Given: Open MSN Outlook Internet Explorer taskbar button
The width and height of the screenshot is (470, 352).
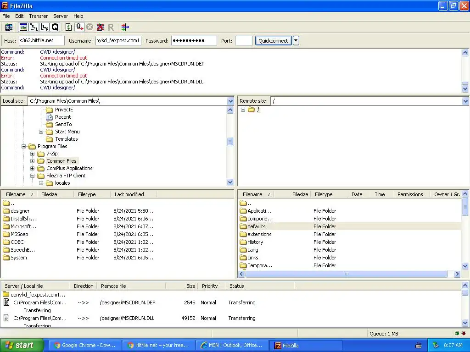Looking at the screenshot, I should pyautogui.click(x=231, y=346).
